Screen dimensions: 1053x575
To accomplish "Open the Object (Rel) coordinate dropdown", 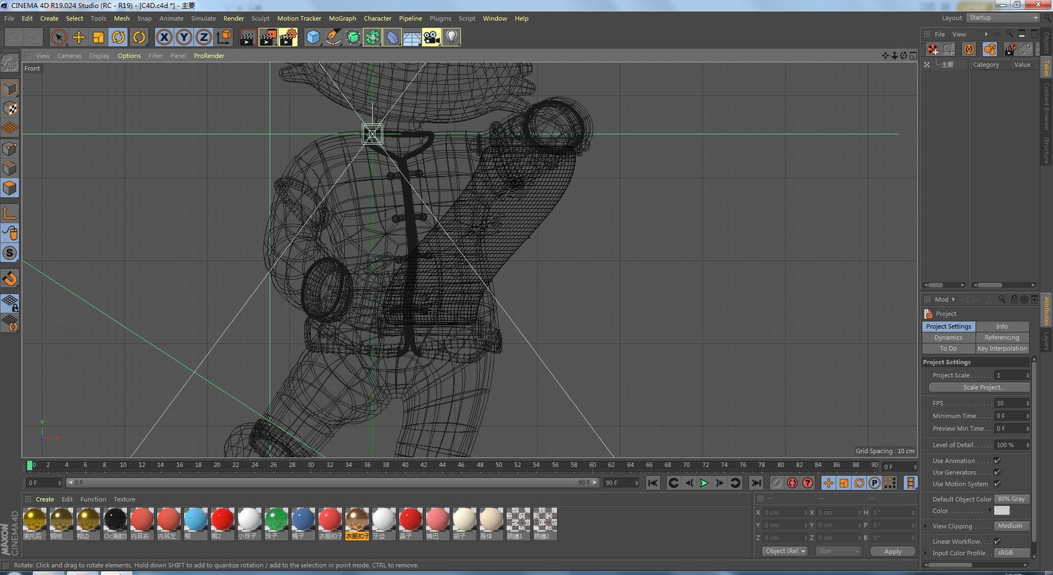I will 785,551.
